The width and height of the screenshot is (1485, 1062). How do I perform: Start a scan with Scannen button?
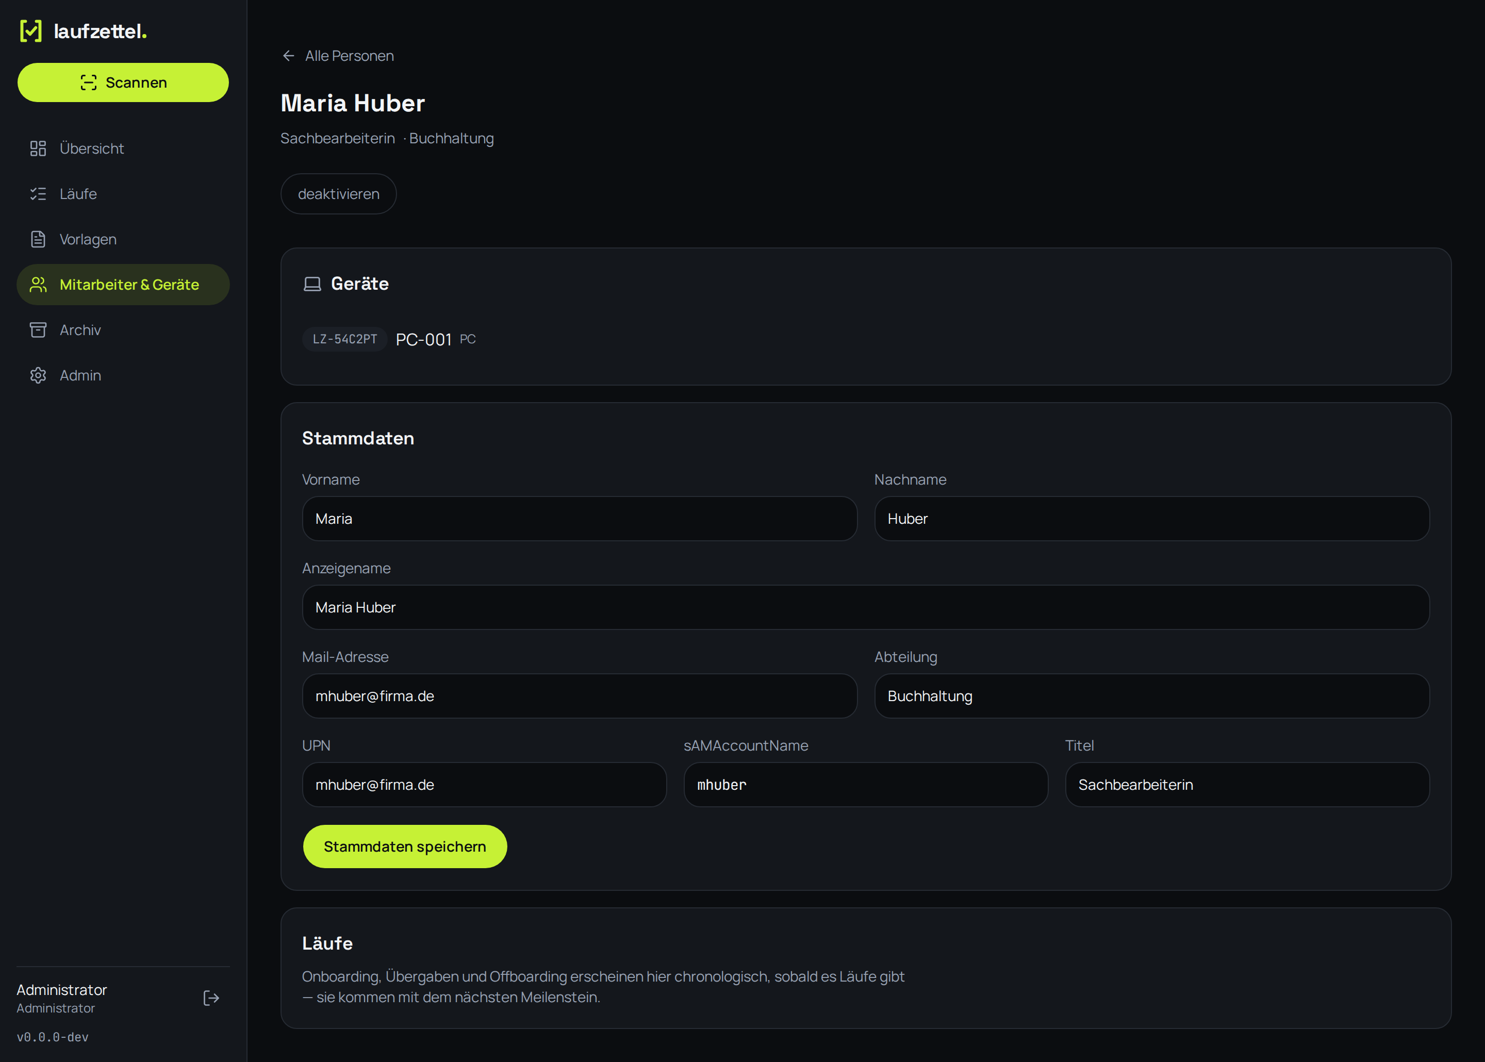(x=123, y=82)
